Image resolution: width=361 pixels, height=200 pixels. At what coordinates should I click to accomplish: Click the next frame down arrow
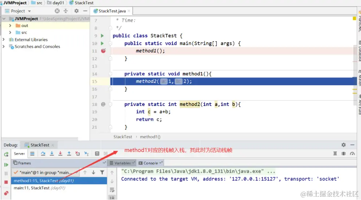pyautogui.click(x=94, y=172)
